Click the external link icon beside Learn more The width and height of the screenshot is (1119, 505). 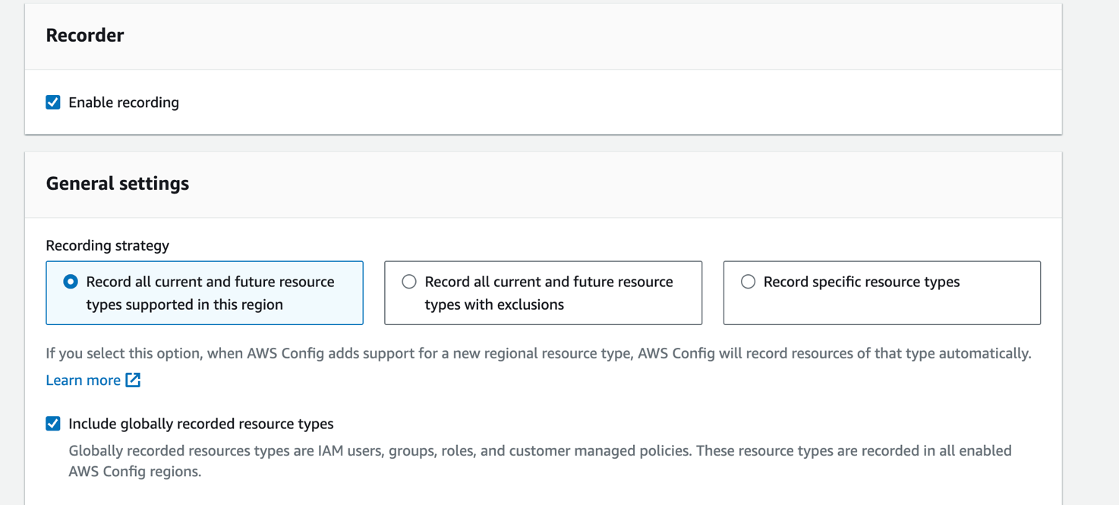click(134, 380)
